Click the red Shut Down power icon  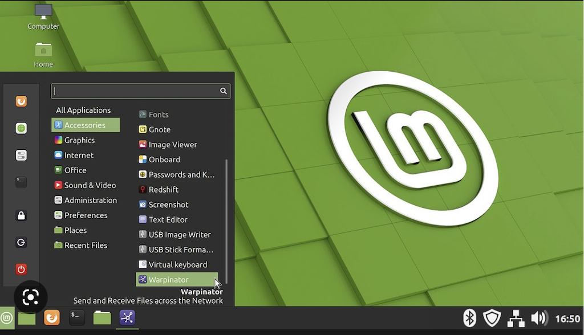coord(21,269)
